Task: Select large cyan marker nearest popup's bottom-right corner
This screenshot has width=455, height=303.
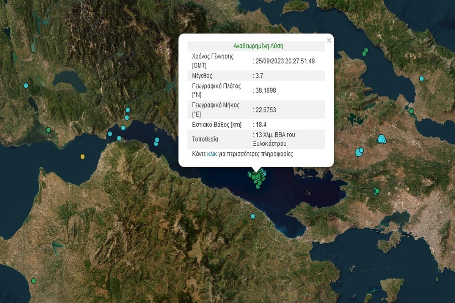Action: [x=359, y=152]
